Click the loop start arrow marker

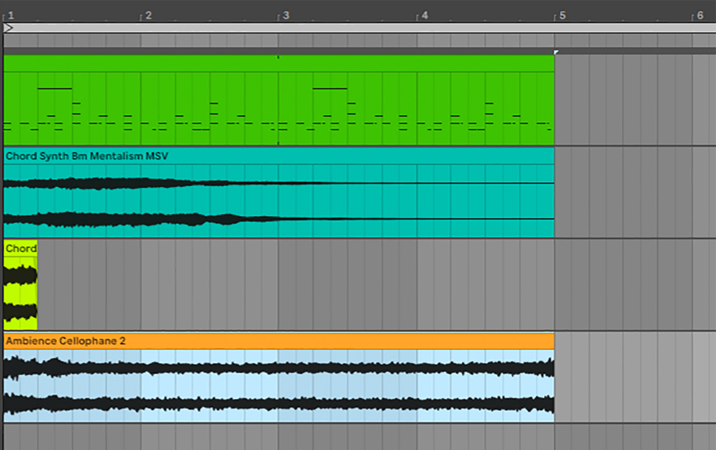(8, 27)
